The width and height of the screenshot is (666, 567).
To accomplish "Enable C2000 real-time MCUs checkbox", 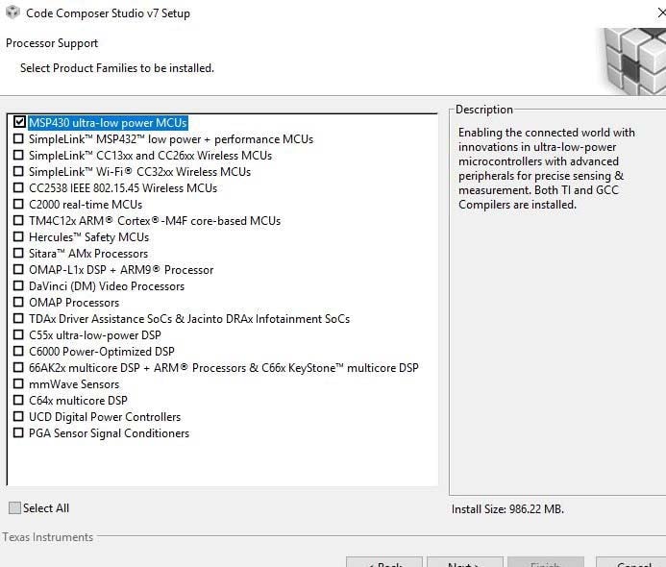I will pyautogui.click(x=18, y=204).
